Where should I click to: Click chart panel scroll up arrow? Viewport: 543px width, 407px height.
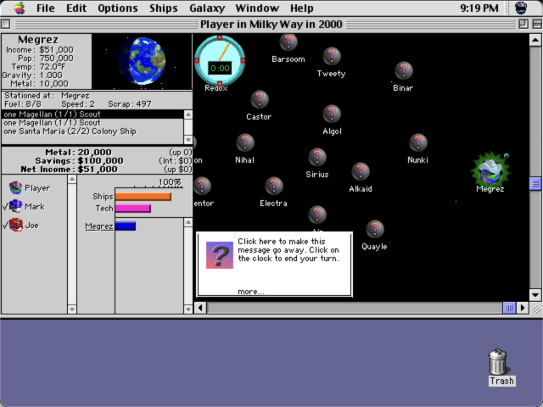(188, 222)
